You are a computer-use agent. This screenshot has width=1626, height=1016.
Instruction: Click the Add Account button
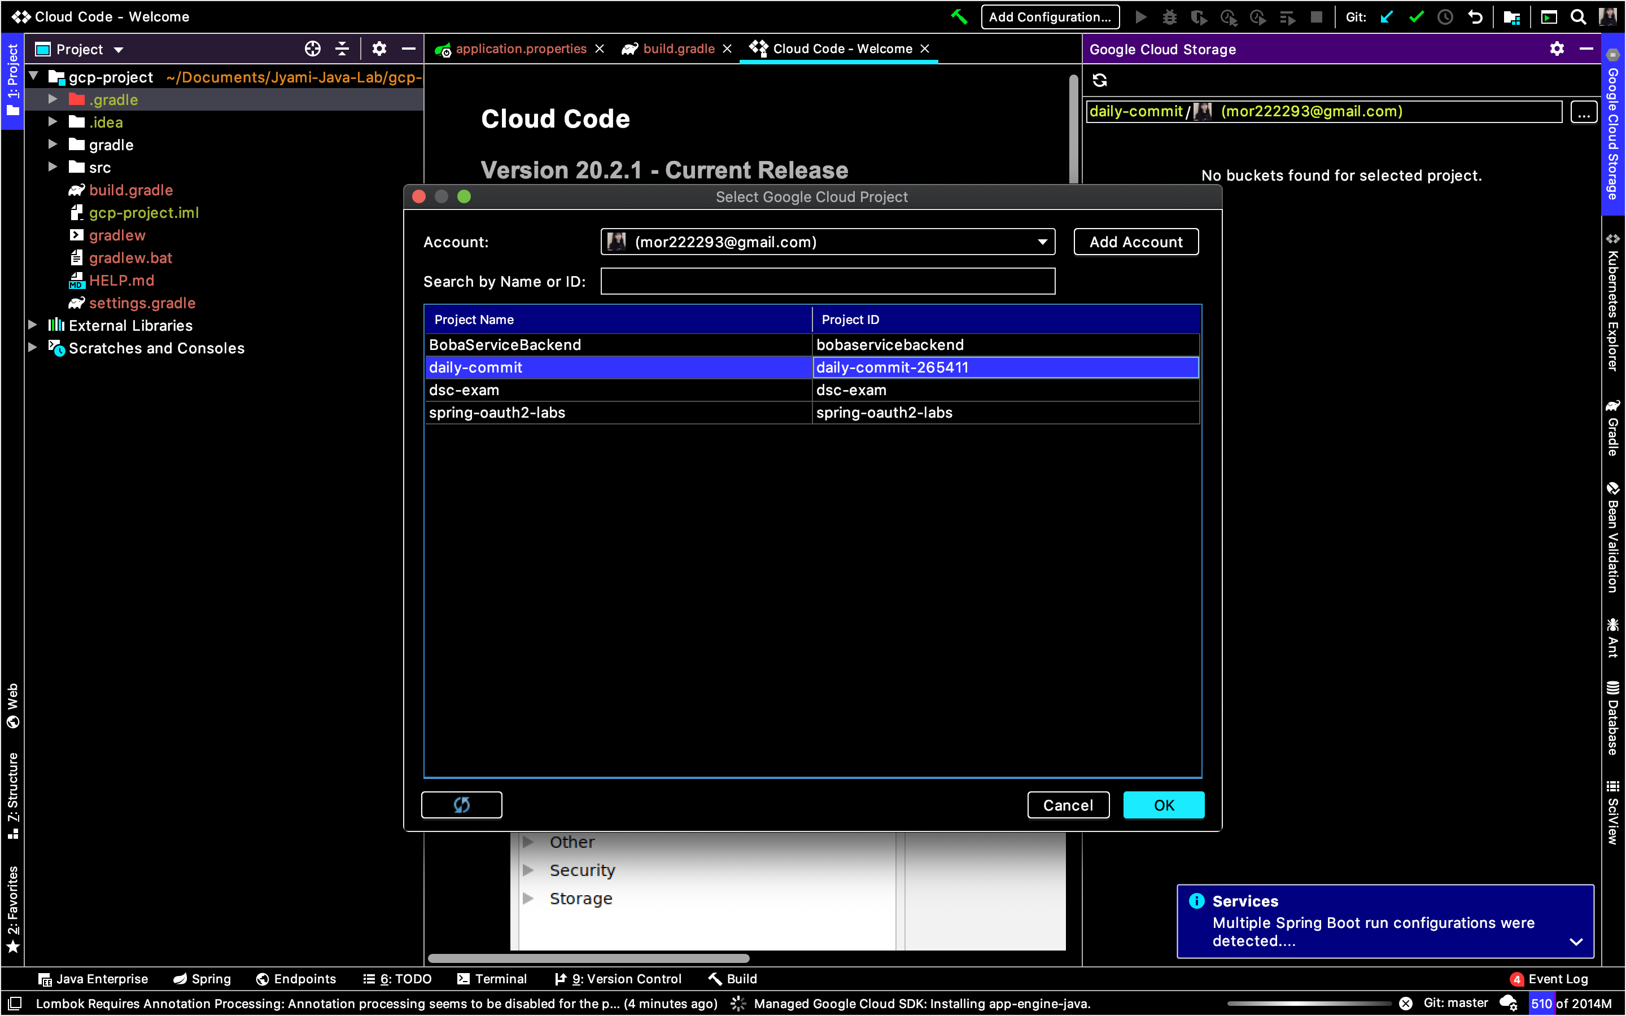(x=1135, y=242)
